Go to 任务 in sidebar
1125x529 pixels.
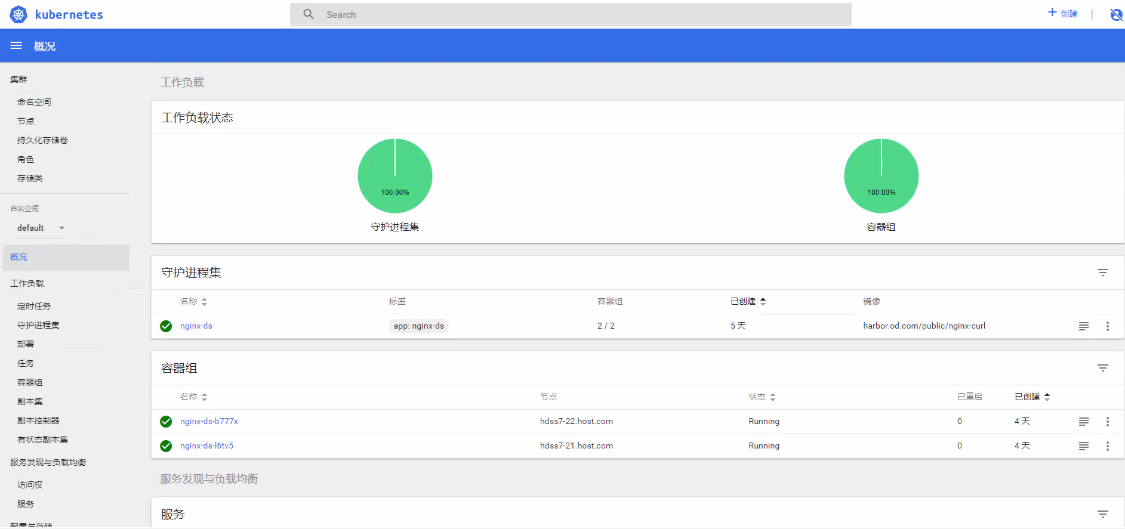point(26,363)
